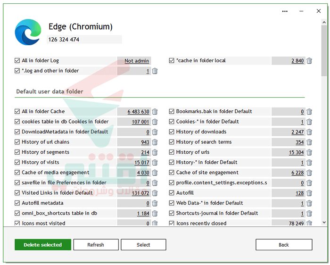
Task: Click trash icon for History of urls
Action: coord(309,152)
